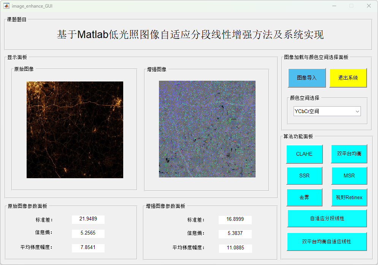378x265 pixels.
Task: Click the 去雾 dehaze button
Action: coord(304,197)
